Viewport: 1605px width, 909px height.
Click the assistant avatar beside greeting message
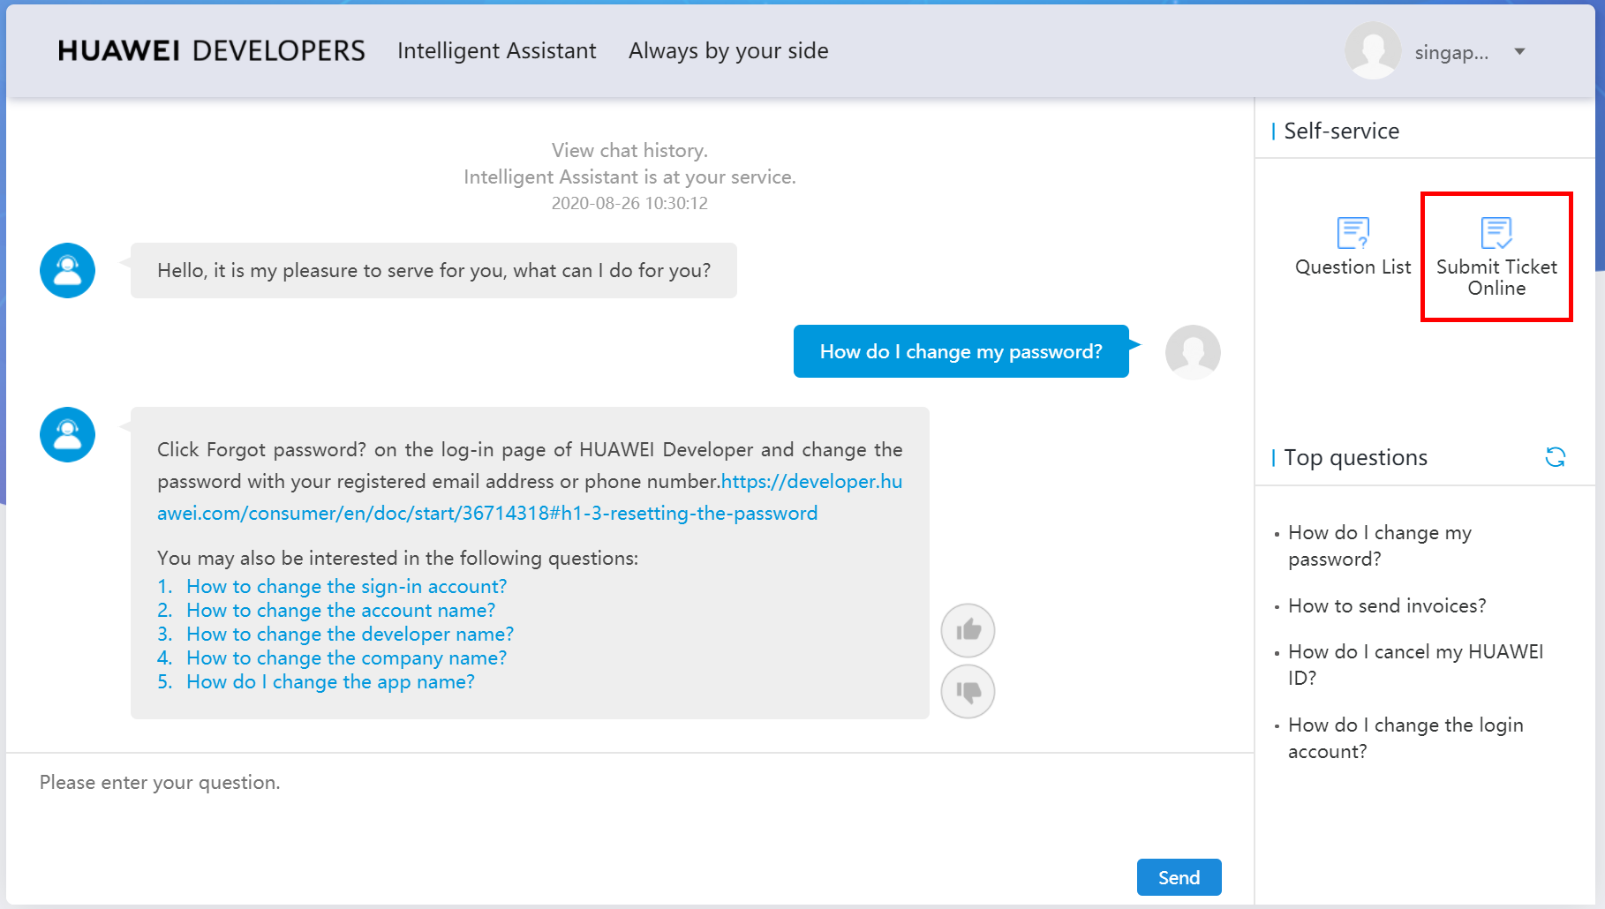click(67, 270)
